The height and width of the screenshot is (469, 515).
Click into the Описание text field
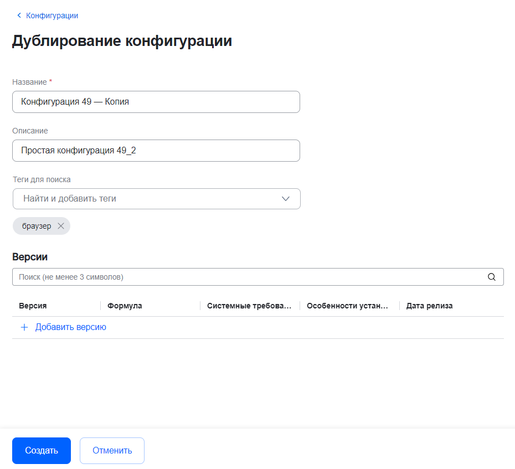tap(156, 151)
